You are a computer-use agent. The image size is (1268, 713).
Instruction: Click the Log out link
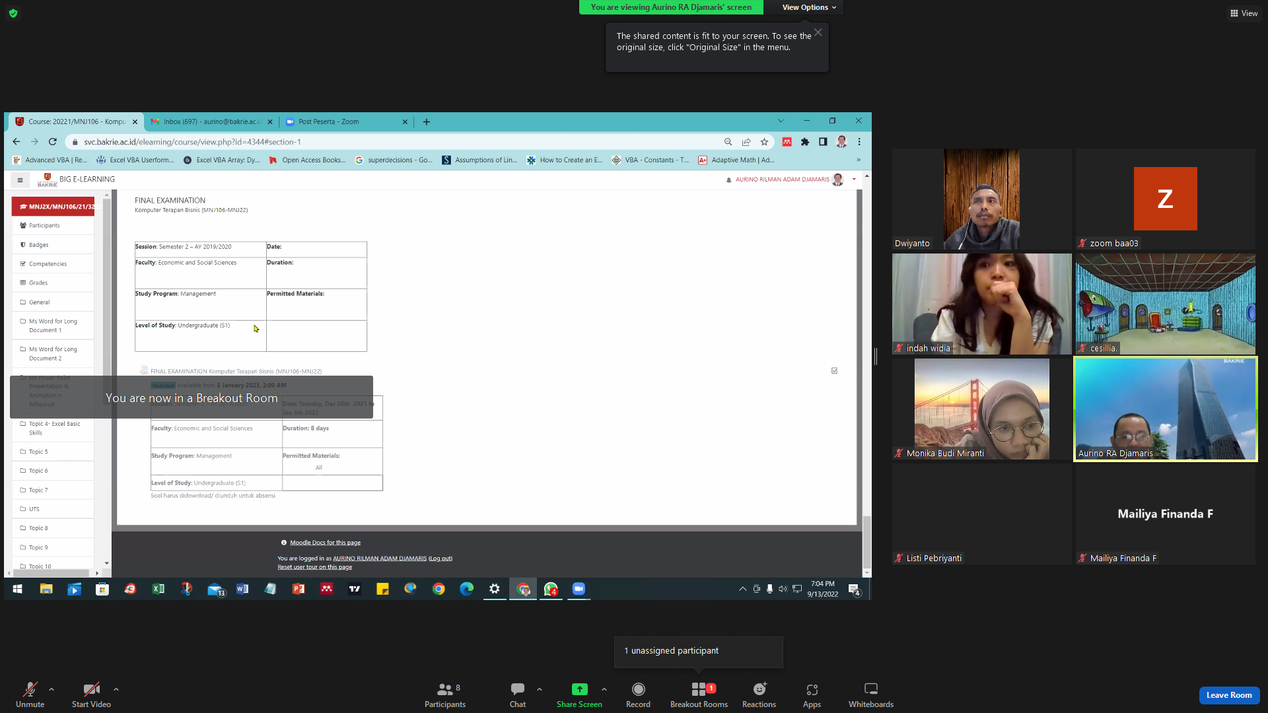pos(440,559)
